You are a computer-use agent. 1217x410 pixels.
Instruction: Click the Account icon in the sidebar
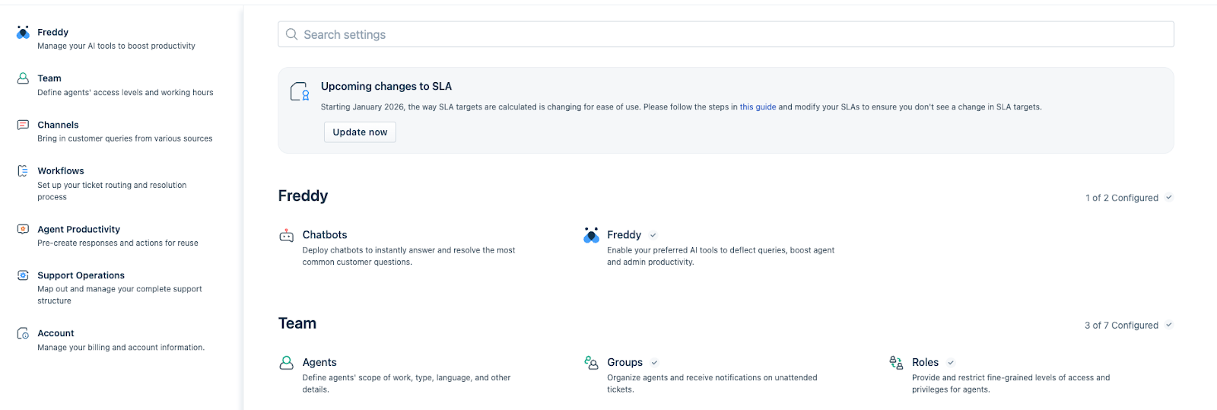(x=23, y=333)
